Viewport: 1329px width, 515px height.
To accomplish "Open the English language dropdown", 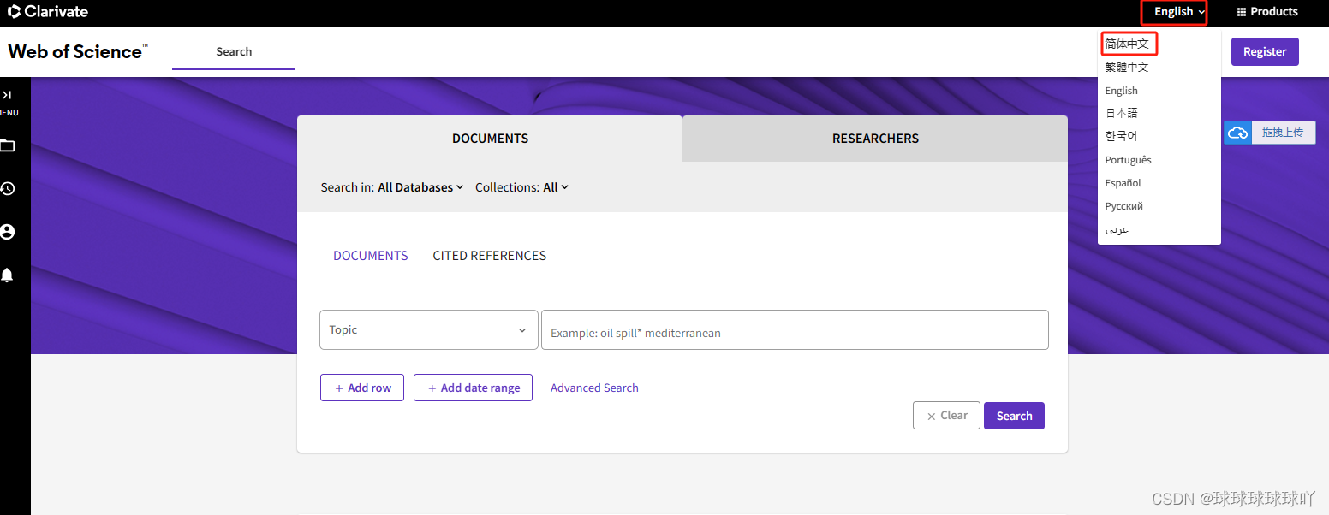I will [1180, 12].
